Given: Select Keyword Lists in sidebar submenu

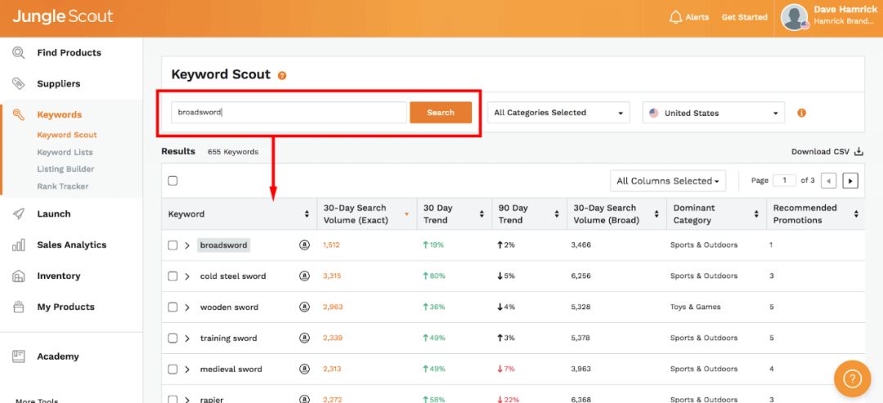Looking at the screenshot, I should tap(65, 152).
